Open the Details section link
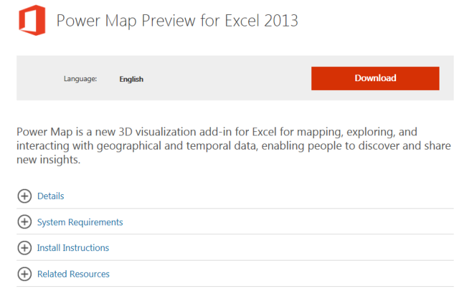Screen dimensions: 472x291 pos(51,196)
